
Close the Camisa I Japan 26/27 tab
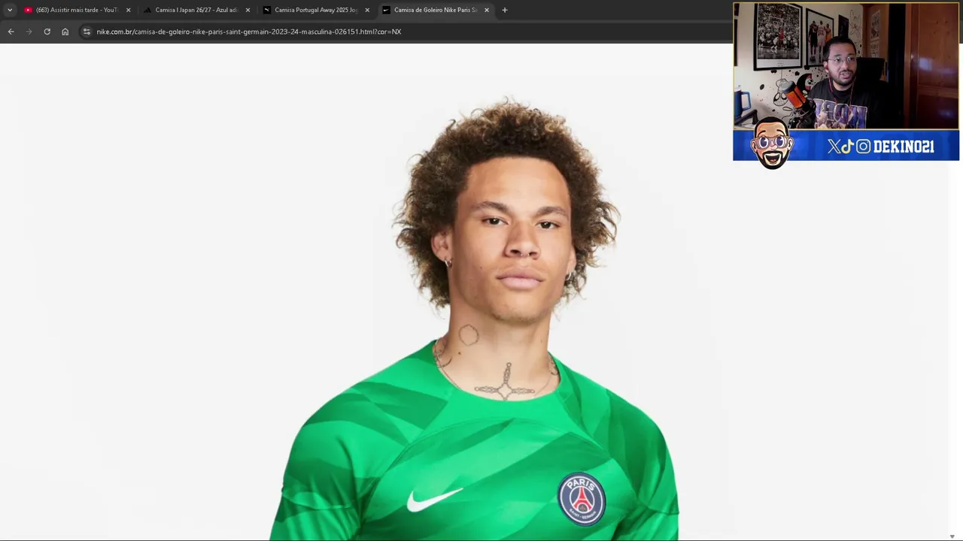(248, 10)
